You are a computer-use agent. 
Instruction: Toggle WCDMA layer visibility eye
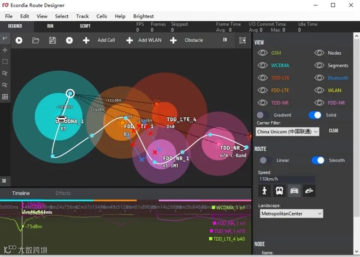coord(262,65)
